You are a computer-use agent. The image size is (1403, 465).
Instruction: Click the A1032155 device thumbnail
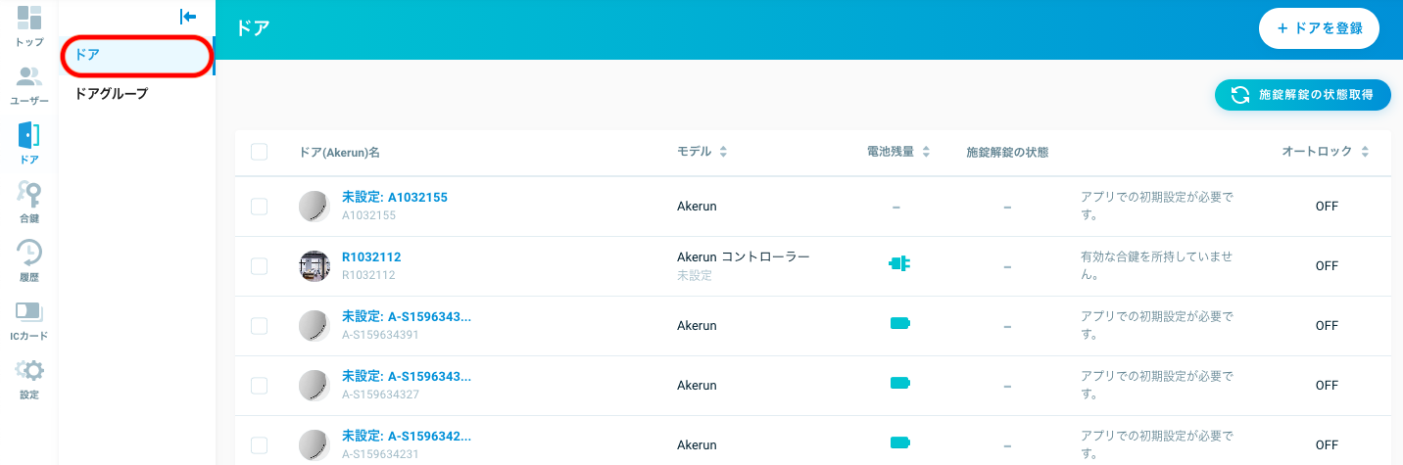(314, 207)
